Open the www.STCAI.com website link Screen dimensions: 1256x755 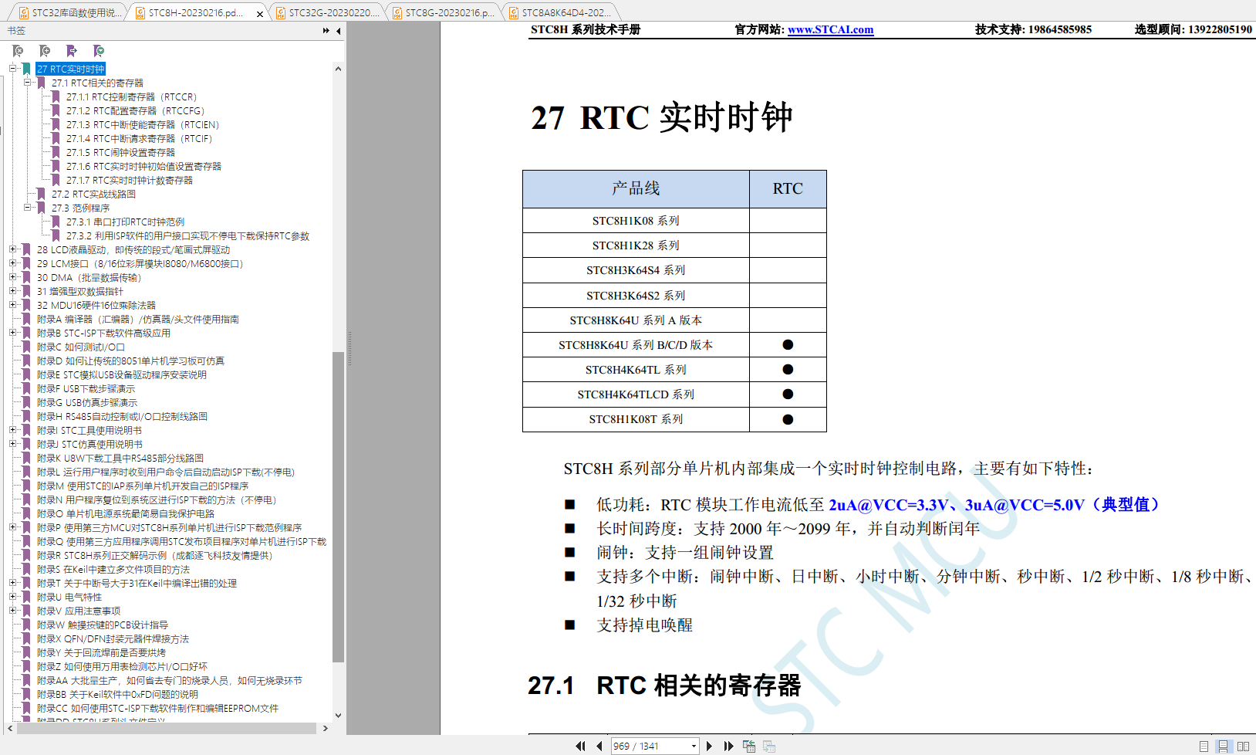point(830,29)
